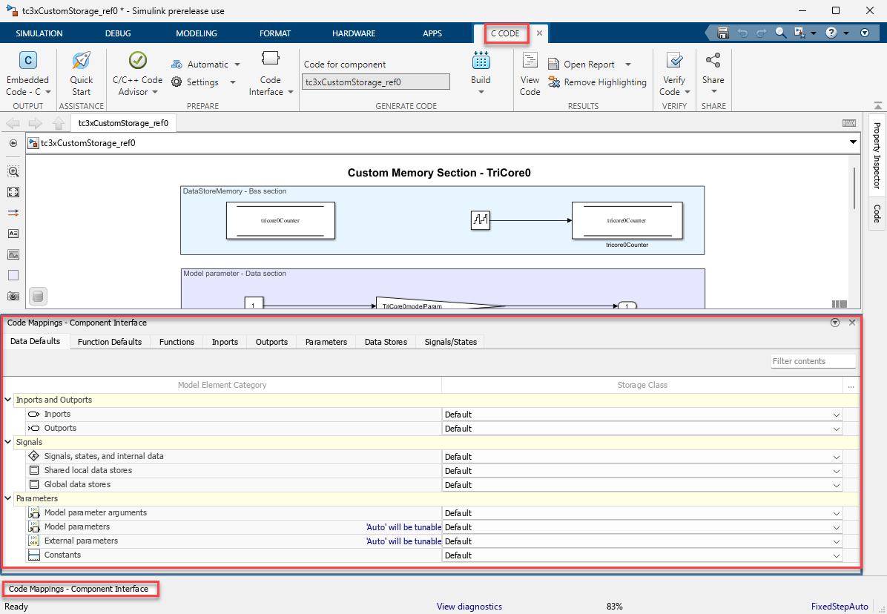887x614 pixels.
Task: Open the C/C++ Code Advisor
Action: point(137,62)
